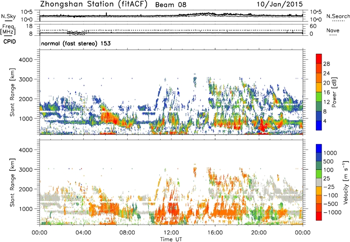Click the '16' Power colorbar label
This screenshot has height=242, width=350.
[x=326, y=93]
